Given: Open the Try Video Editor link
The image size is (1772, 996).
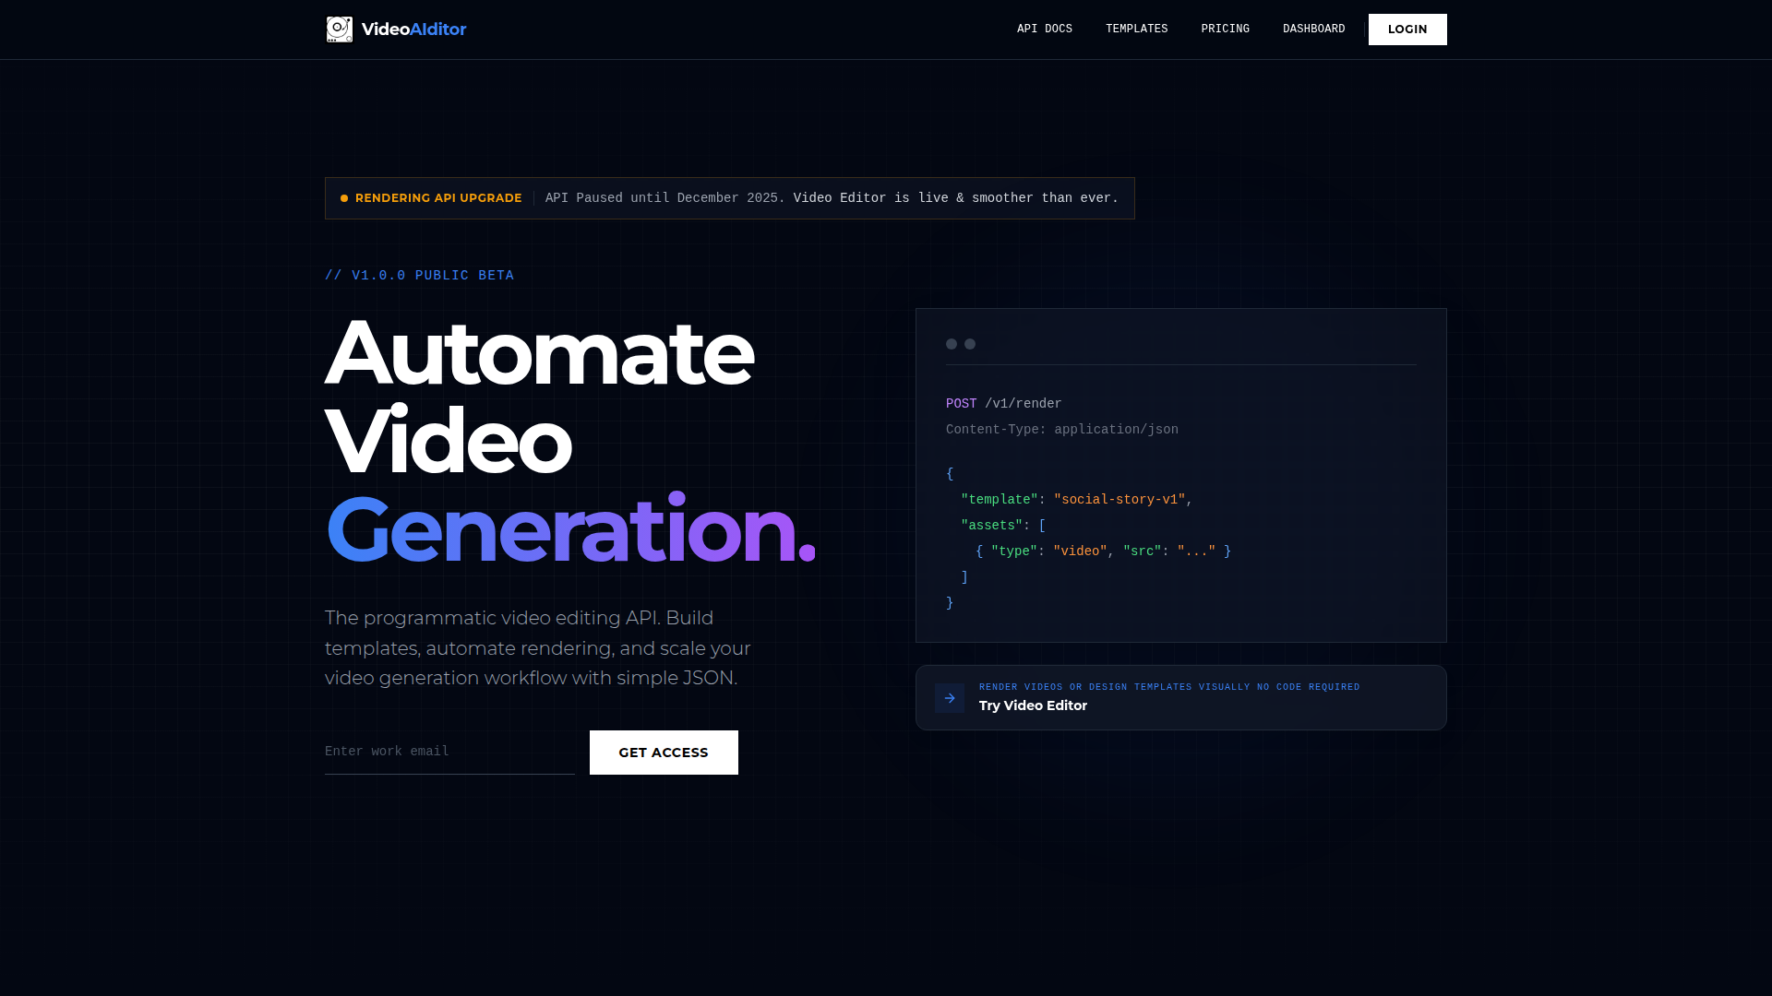Looking at the screenshot, I should coord(1033,705).
